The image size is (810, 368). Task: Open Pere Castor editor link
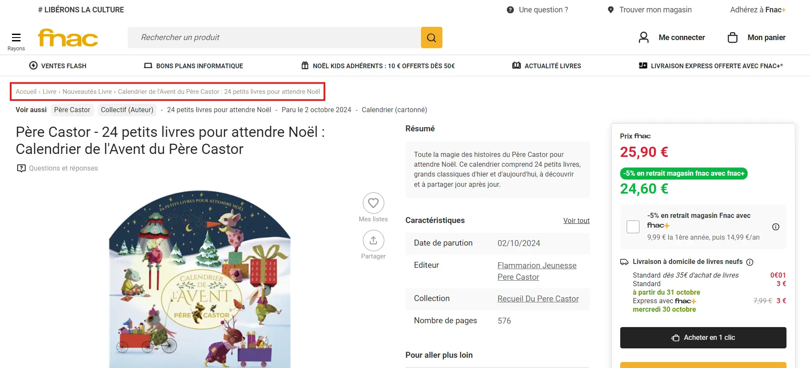(x=518, y=277)
